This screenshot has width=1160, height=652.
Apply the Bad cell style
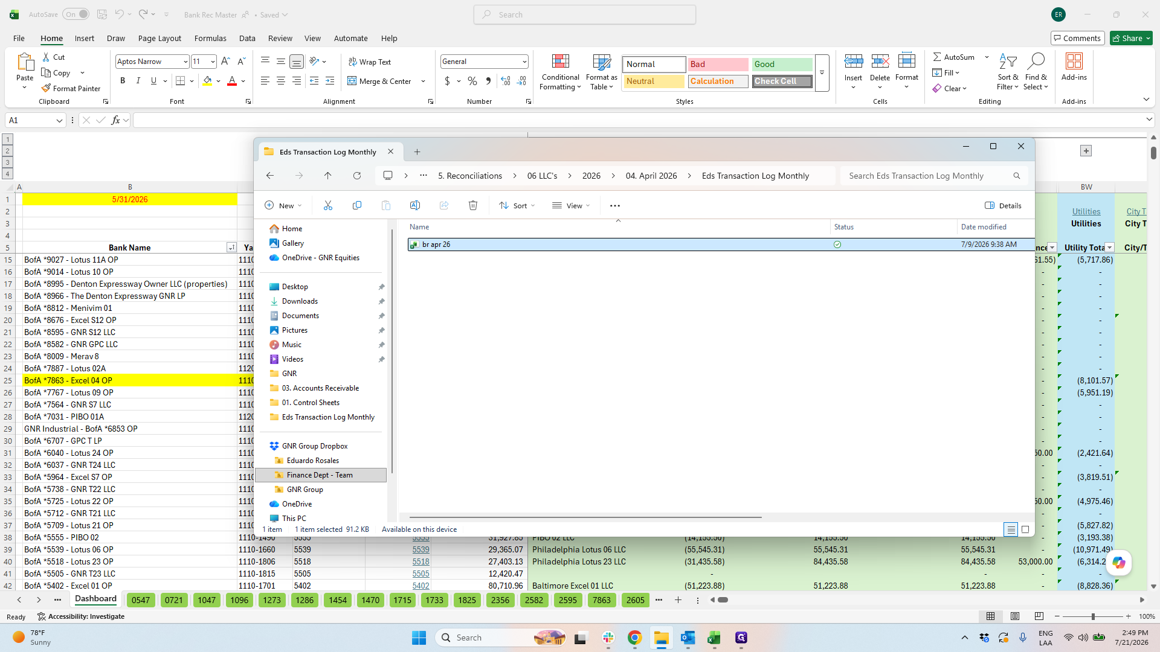click(x=718, y=64)
